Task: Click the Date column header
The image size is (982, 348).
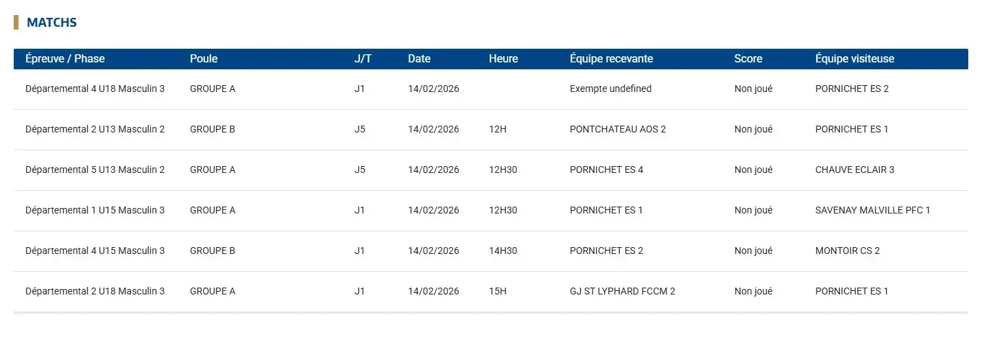Action: coord(419,59)
